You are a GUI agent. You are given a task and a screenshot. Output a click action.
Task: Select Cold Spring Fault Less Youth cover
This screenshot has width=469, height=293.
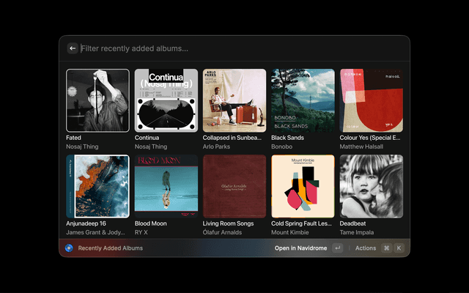point(303,186)
